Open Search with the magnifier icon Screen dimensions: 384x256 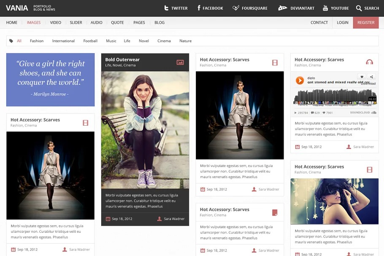(359, 8)
